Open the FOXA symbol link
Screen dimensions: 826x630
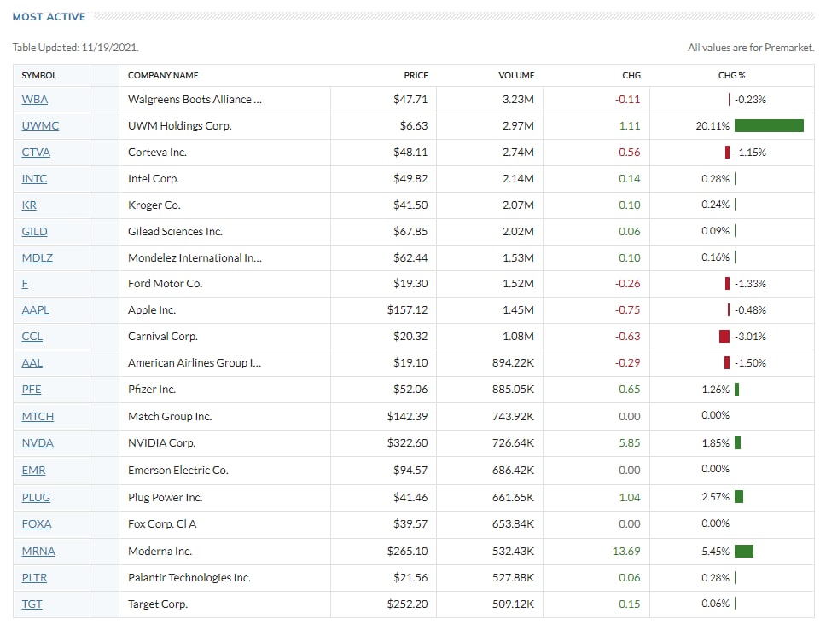pos(37,523)
